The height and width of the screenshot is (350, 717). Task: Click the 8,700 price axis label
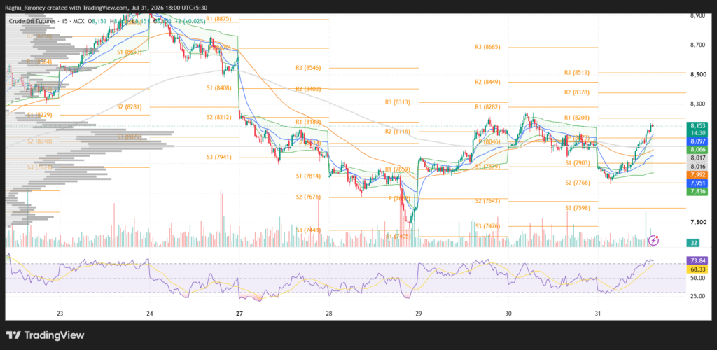click(697, 45)
